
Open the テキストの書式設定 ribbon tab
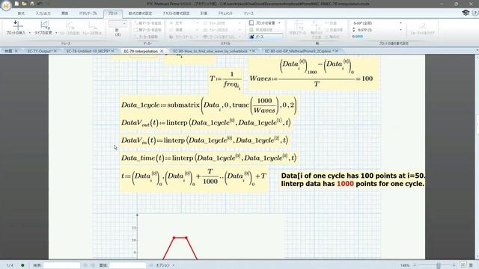176,13
